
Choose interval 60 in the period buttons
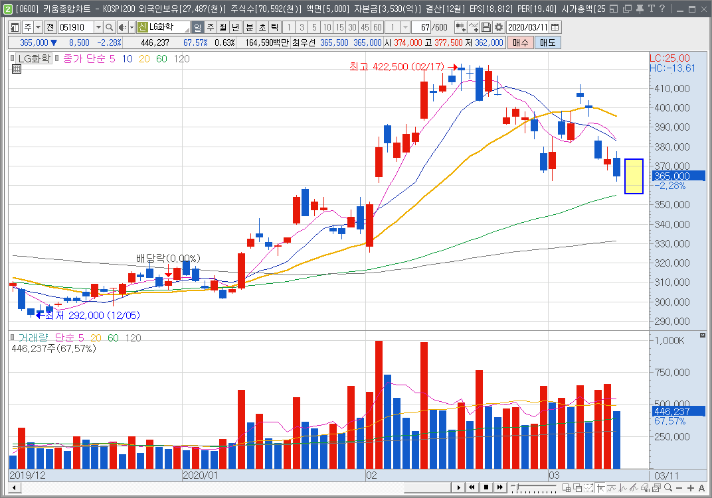(x=377, y=28)
